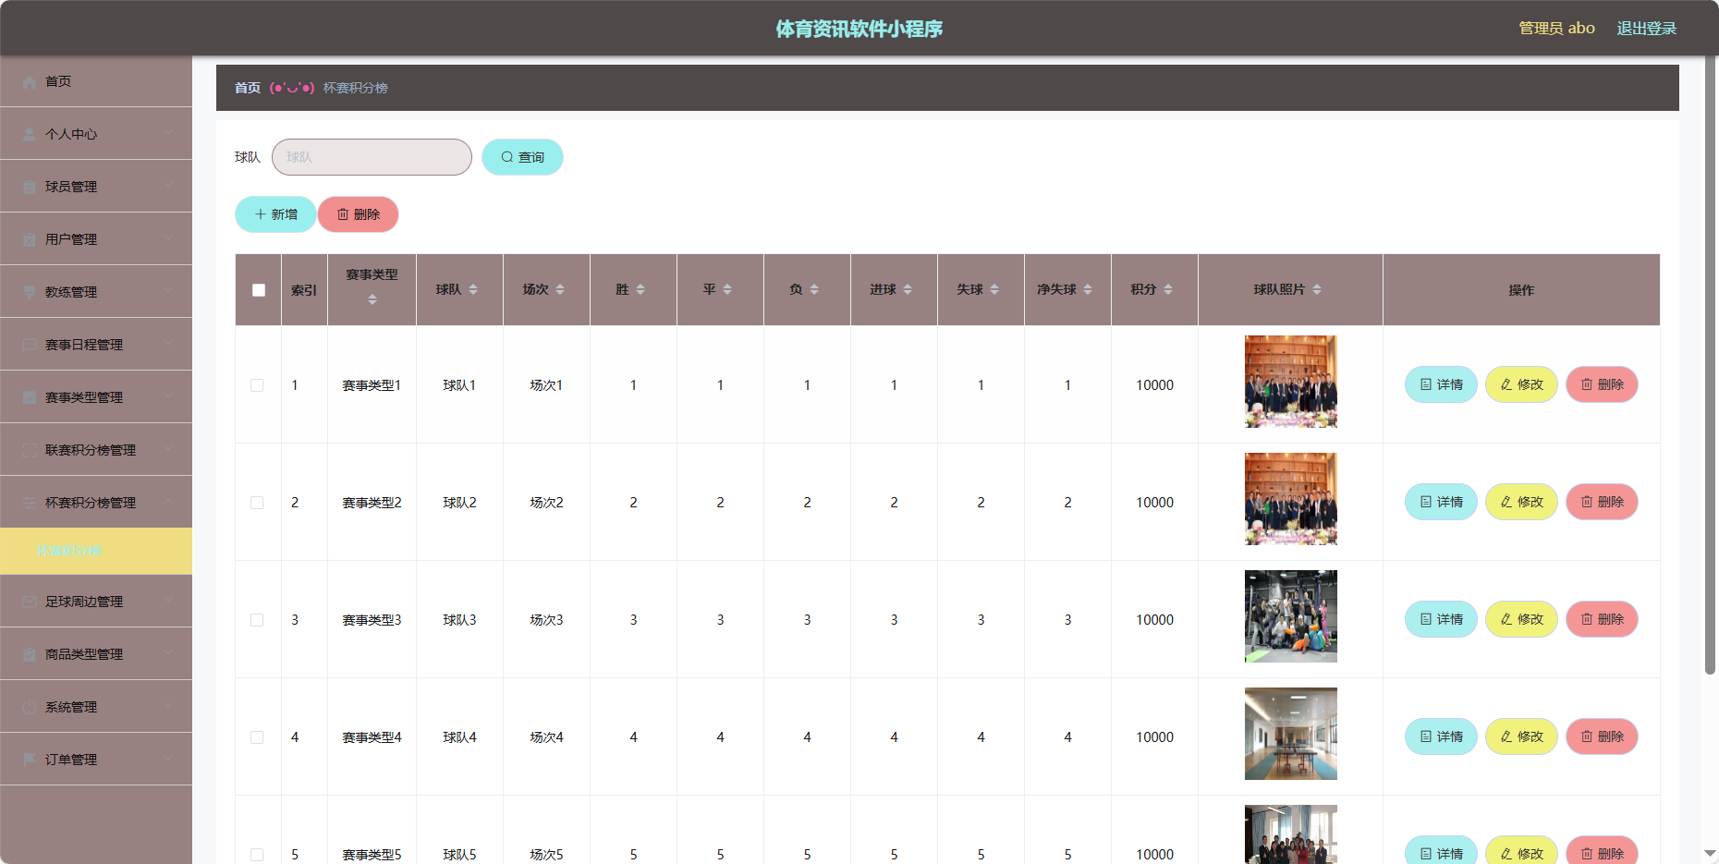The image size is (1719, 864).
Task: Click the magnifier icon in 查询 button
Action: tap(507, 158)
